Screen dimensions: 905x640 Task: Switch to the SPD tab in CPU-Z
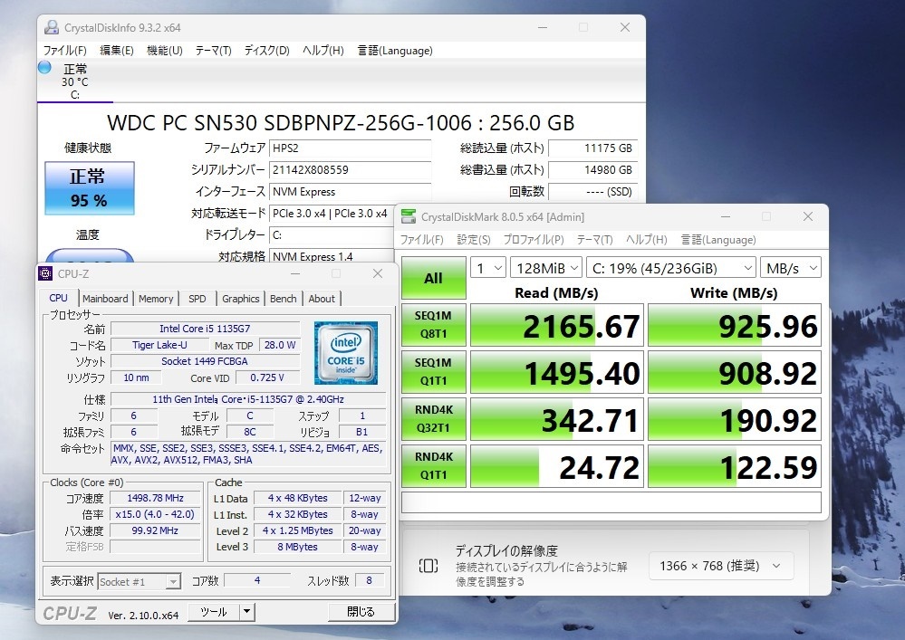click(x=197, y=299)
